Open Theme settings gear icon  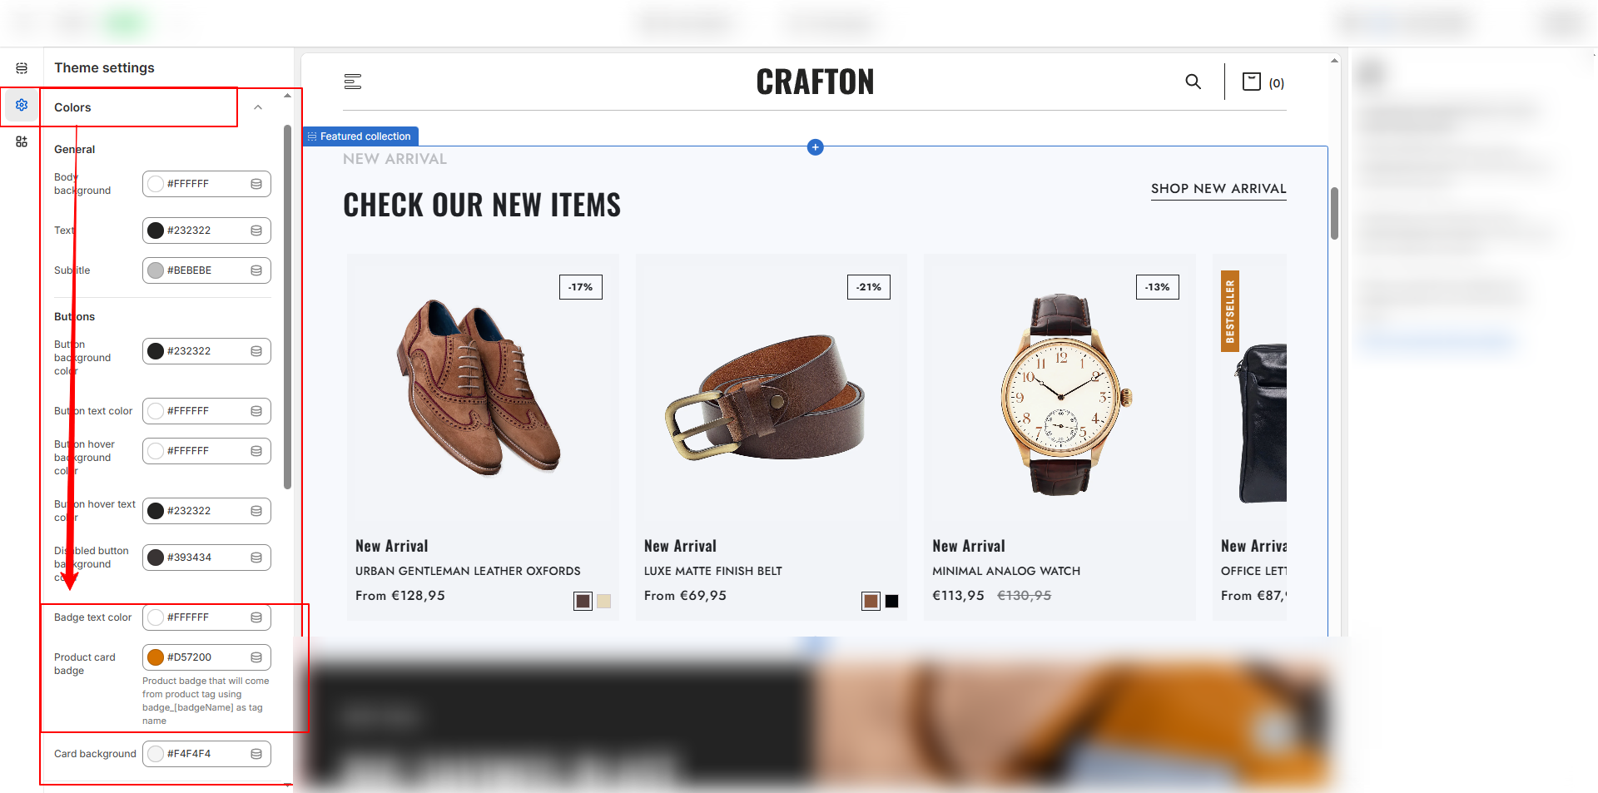tap(22, 105)
